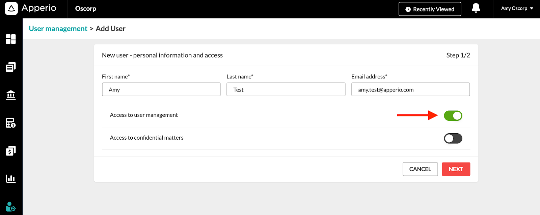This screenshot has height=215, width=540.
Task: Click the Last name input field
Action: click(286, 89)
